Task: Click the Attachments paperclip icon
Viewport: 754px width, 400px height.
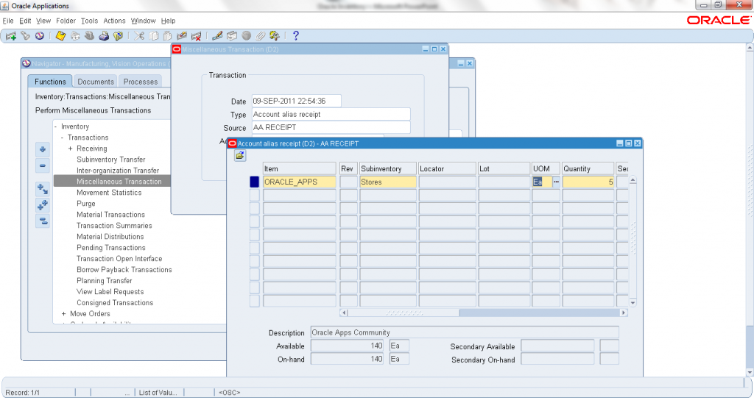Action: 260,35
